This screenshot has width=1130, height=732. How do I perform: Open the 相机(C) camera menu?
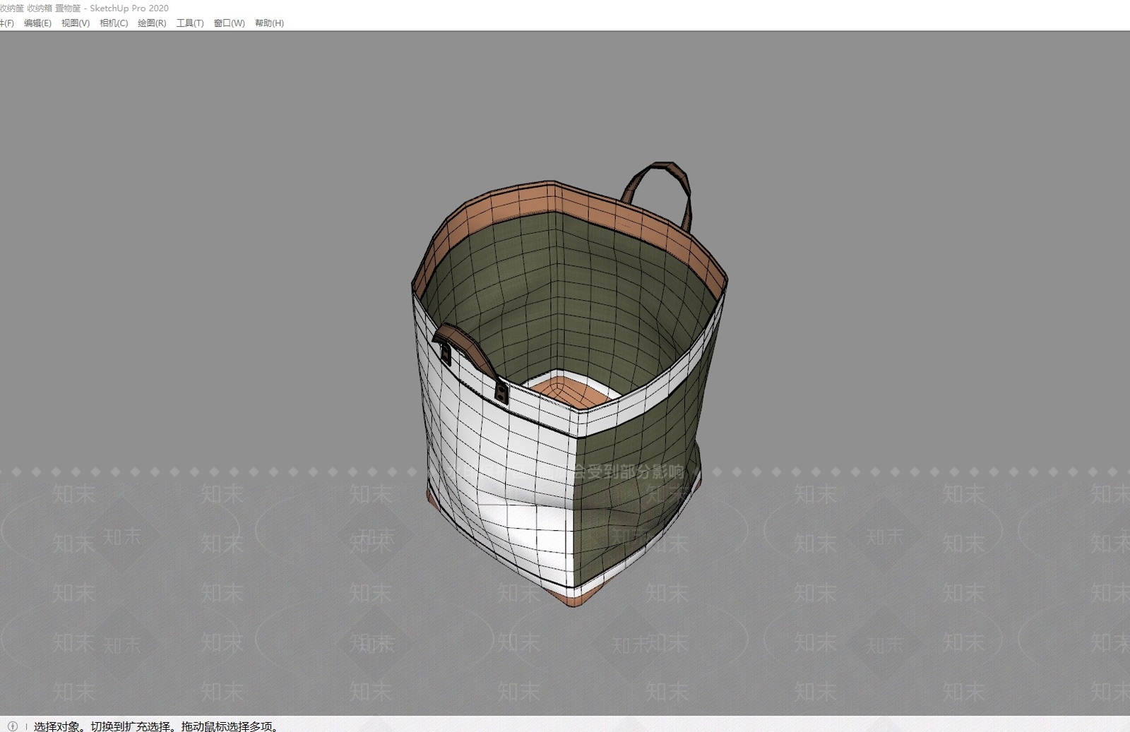(x=114, y=23)
